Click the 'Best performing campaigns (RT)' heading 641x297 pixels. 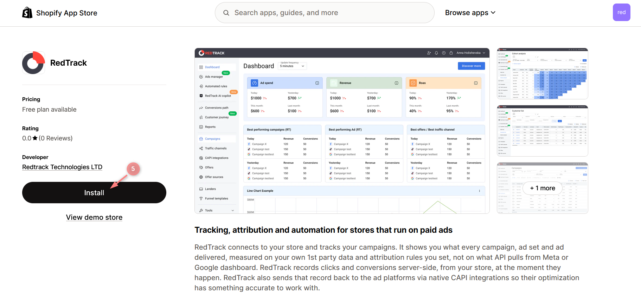click(x=269, y=130)
